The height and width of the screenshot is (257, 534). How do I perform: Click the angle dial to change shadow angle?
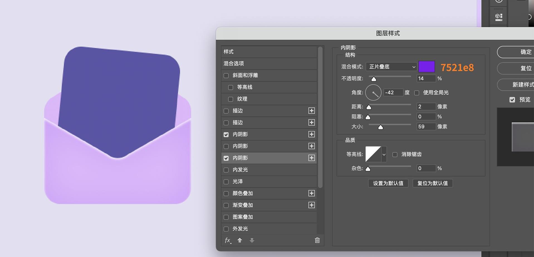(373, 92)
